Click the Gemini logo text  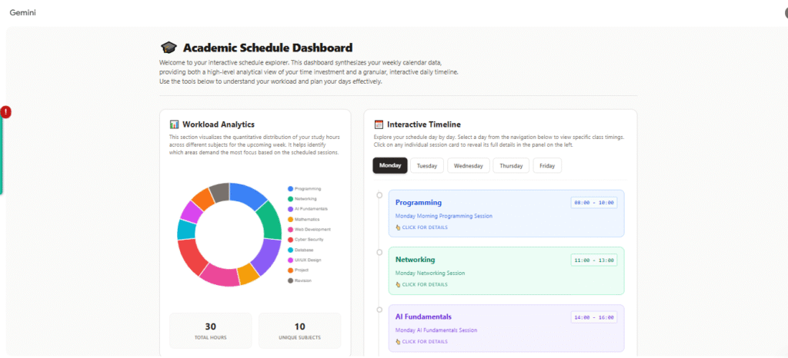pos(22,13)
